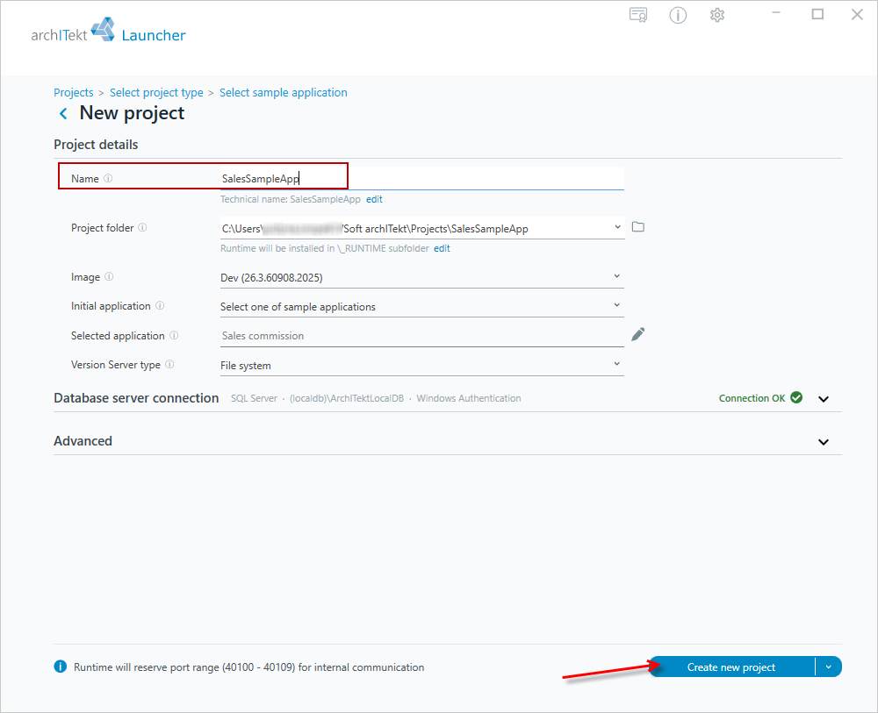Screen dimensions: 878x713
Task: Click the (localdb)\ArchITektLocalDB server text
Action: tap(347, 398)
